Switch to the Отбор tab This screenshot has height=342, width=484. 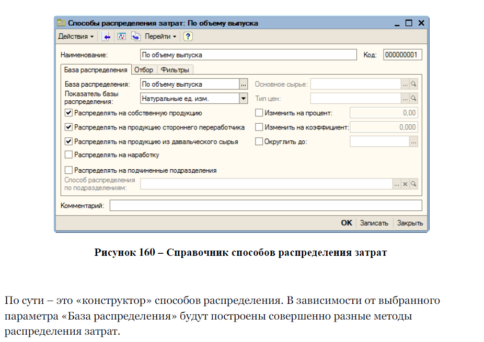click(144, 70)
